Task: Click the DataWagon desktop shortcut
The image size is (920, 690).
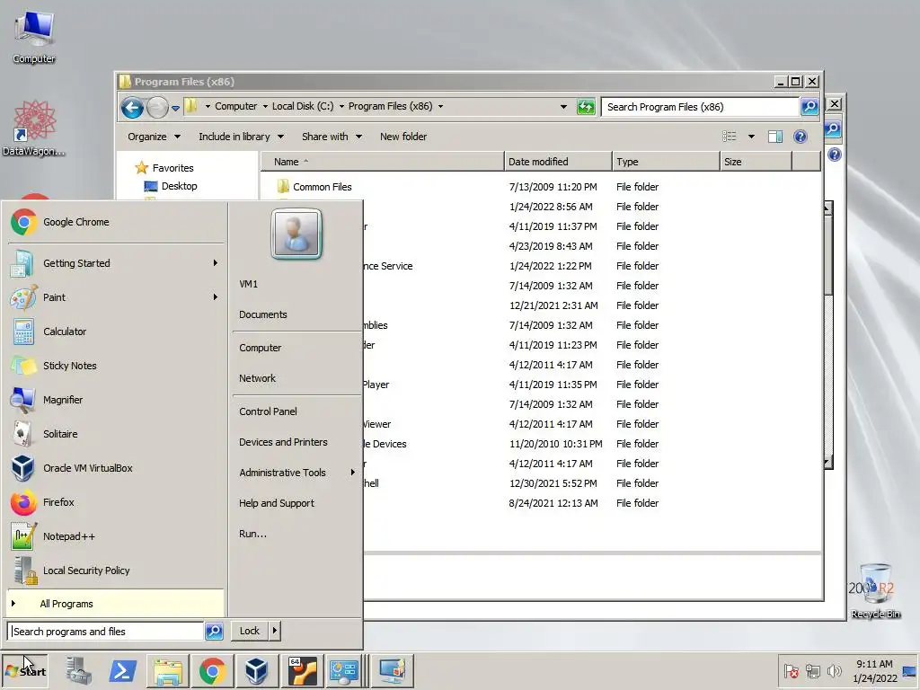Action: click(x=34, y=128)
